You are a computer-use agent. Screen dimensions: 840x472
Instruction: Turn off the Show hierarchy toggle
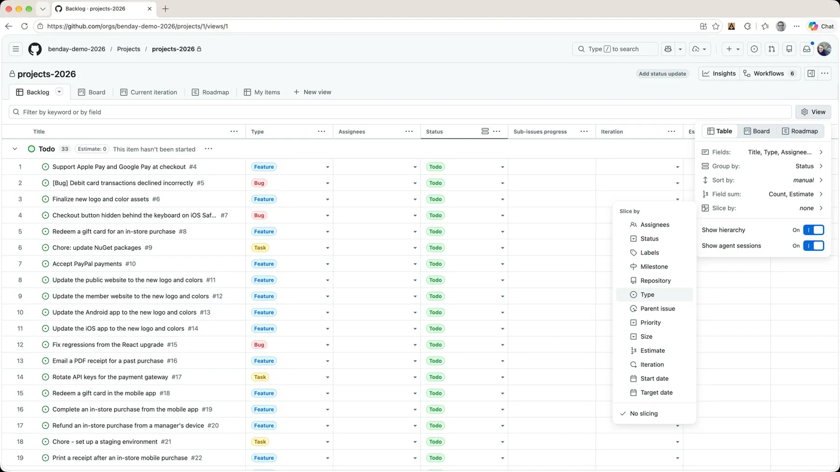click(813, 230)
